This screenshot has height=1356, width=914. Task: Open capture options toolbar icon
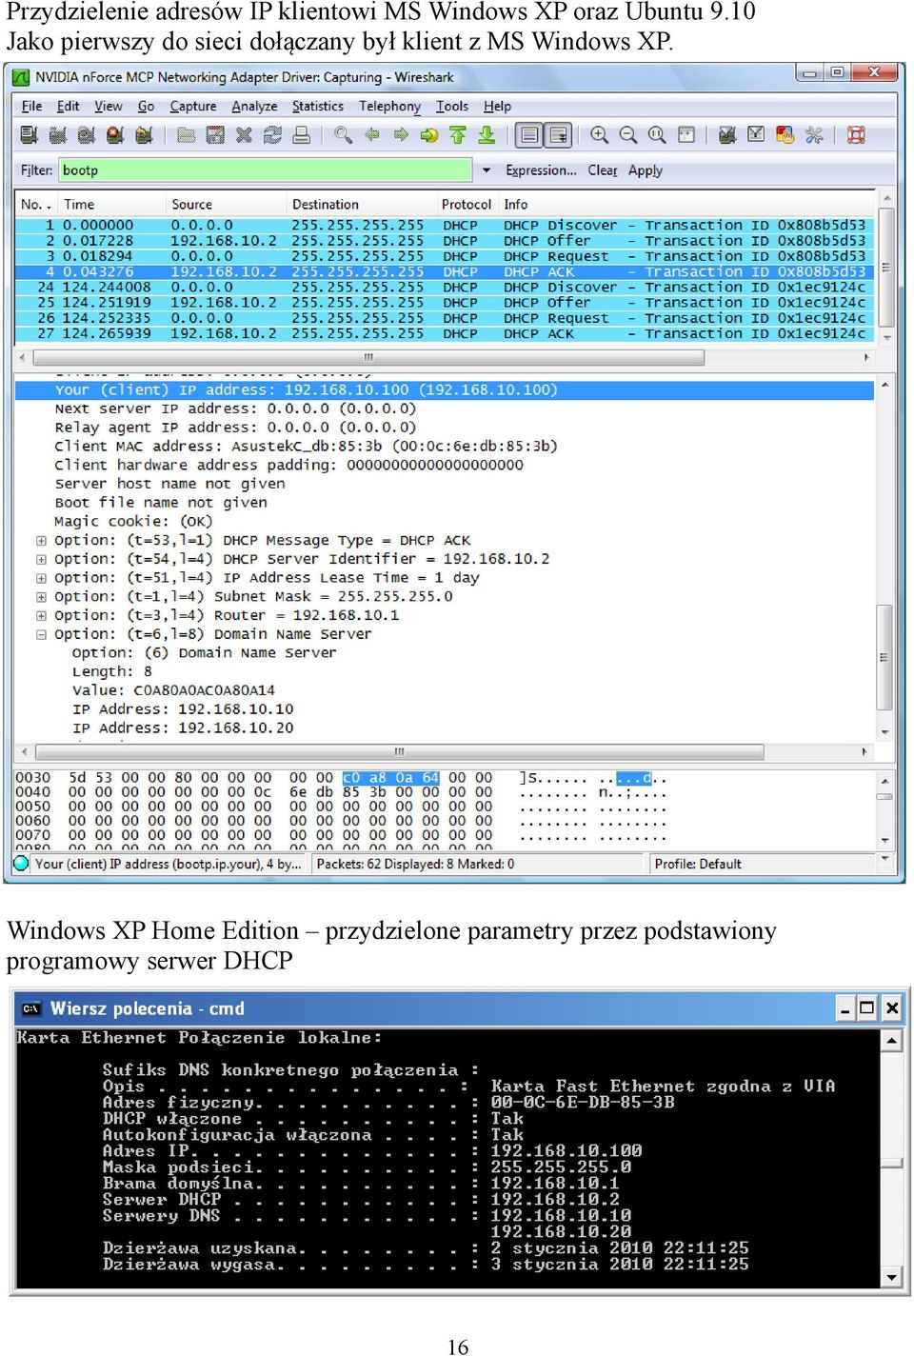pos(58,135)
